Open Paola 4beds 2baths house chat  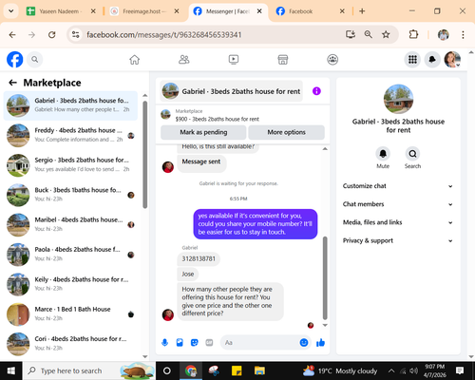click(x=70, y=255)
